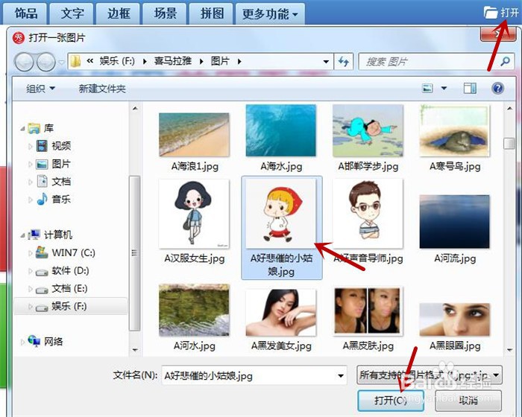Expand the arrow after 喜马拉雅 breadcrumb
This screenshot has height=417, width=522.
pyautogui.click(x=201, y=62)
